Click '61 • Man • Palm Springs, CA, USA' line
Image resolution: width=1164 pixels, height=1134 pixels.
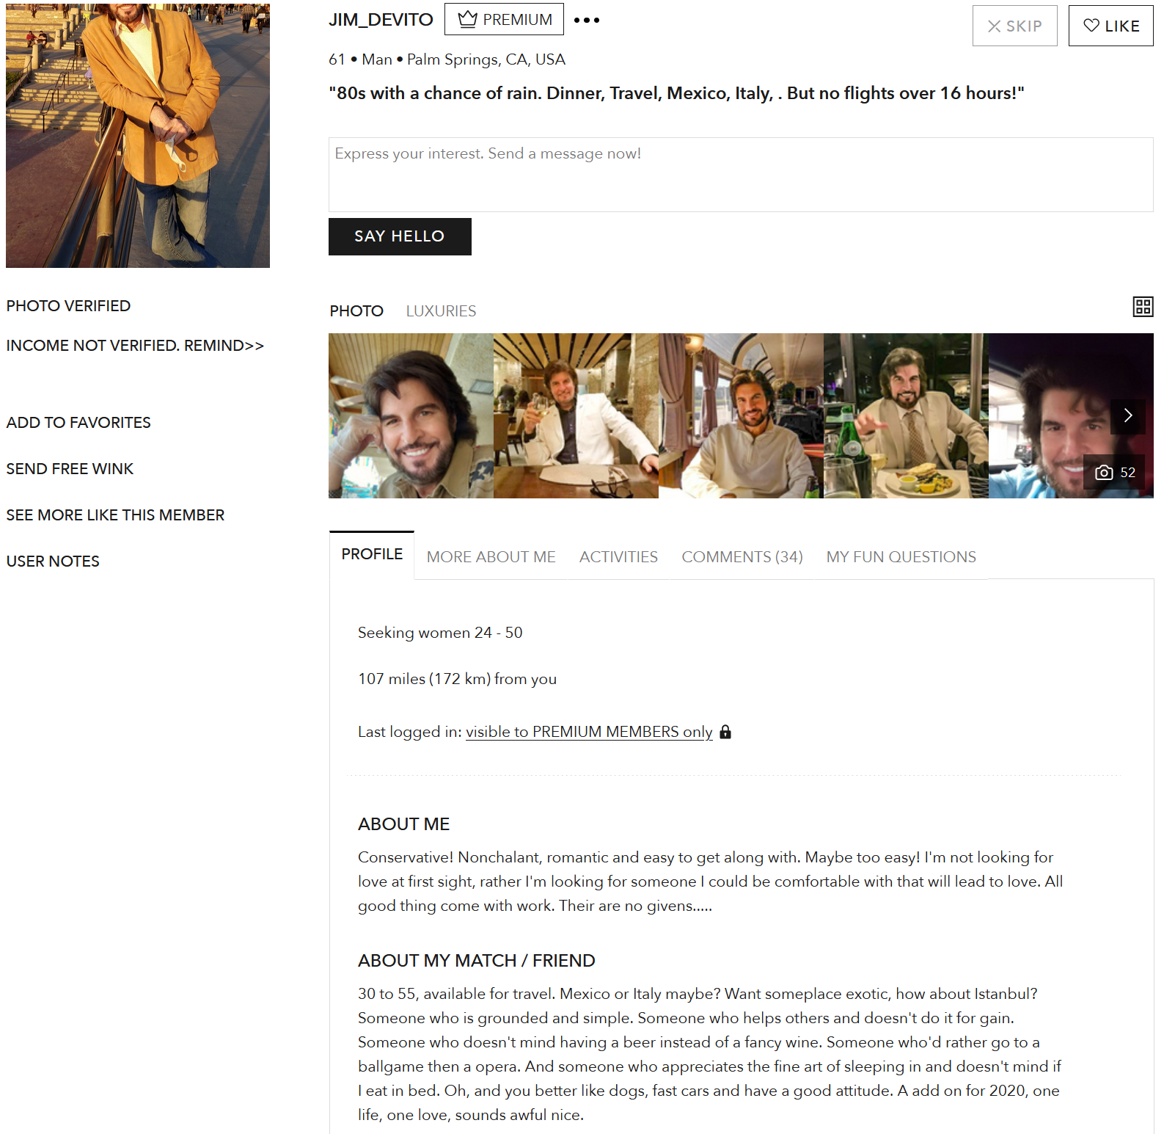point(447,59)
